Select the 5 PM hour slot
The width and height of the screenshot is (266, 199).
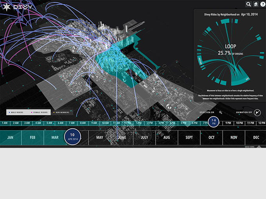pyautogui.click(x=183, y=123)
